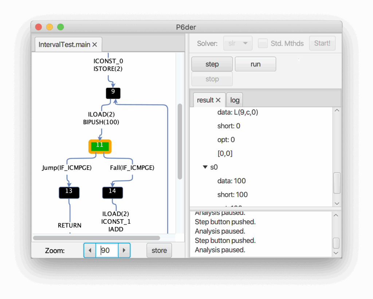Image resolution: width=373 pixels, height=299 pixels.
Task: Close the result tab
Action: pyautogui.click(x=218, y=100)
